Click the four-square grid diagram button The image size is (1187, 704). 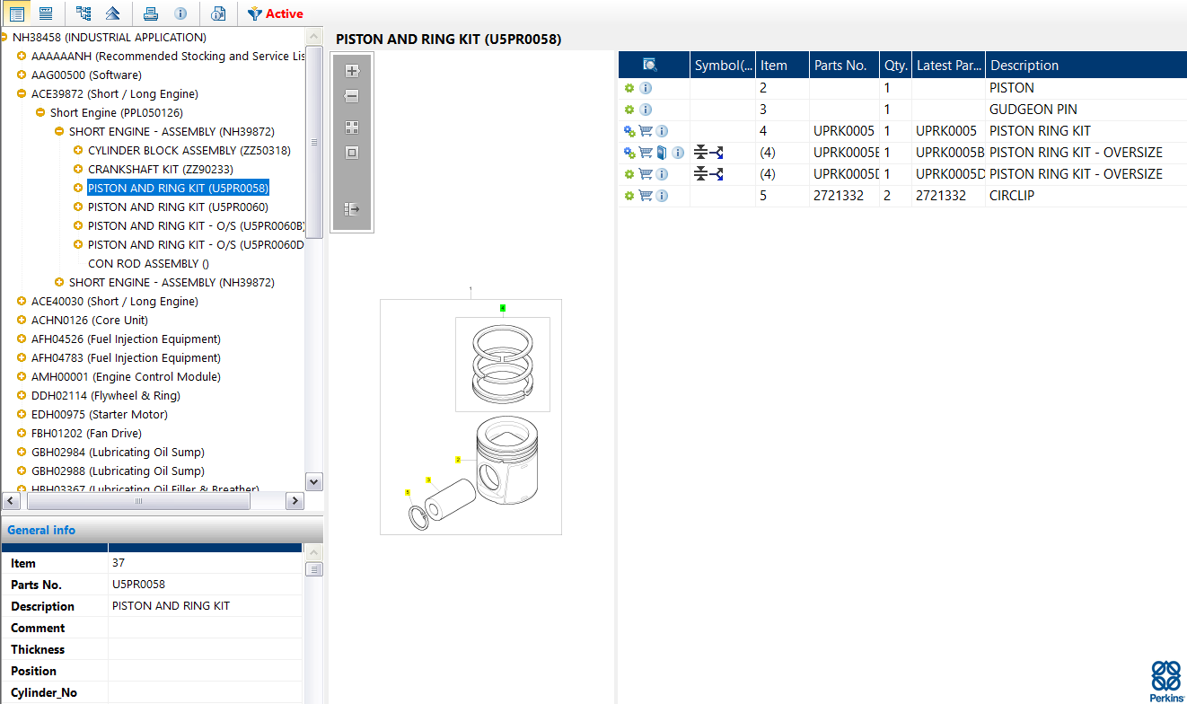pos(352,128)
